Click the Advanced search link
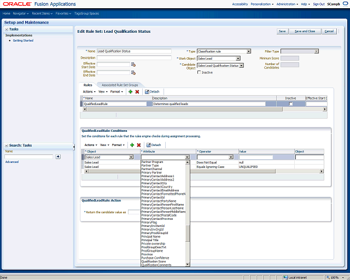350x280 pixels. tap(12, 162)
